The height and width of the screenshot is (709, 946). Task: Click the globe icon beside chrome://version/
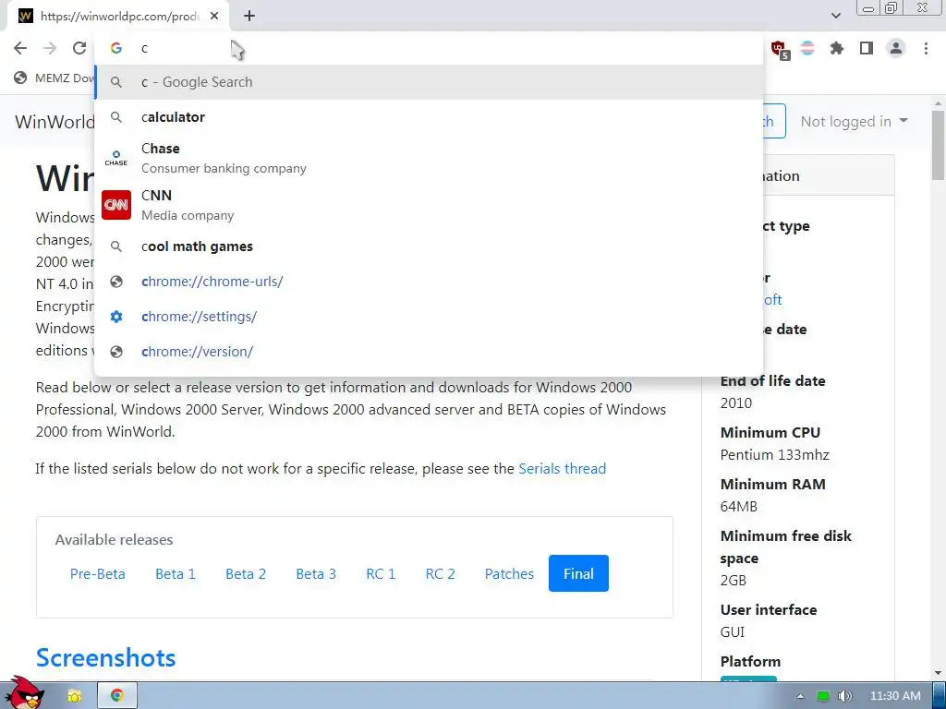[x=116, y=352]
